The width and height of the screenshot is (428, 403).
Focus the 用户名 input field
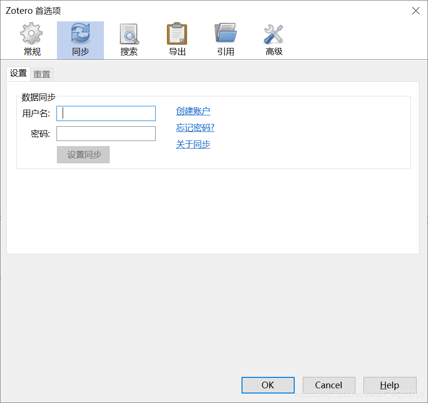106,113
